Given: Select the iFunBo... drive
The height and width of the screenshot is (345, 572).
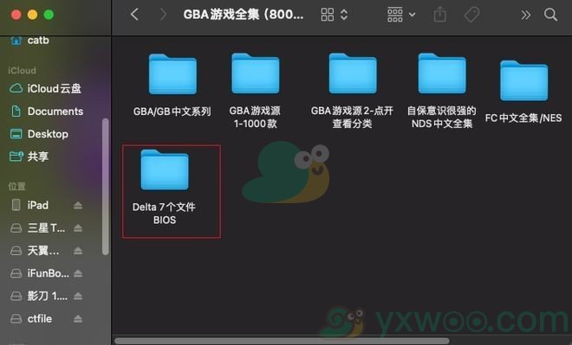Looking at the screenshot, I should [39, 273].
